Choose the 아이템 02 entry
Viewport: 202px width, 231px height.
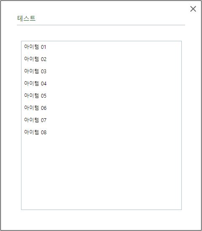click(x=101, y=59)
